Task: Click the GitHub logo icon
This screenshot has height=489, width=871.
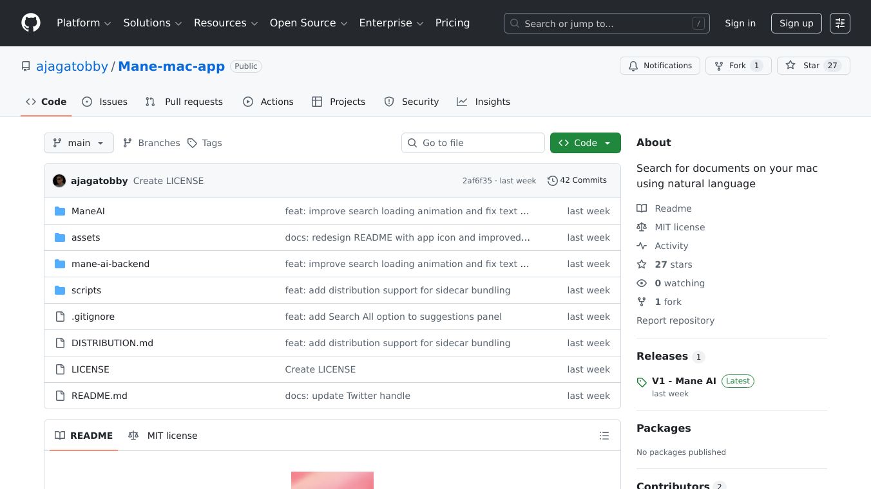Action: coord(31,23)
